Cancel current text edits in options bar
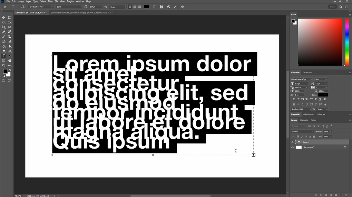Image resolution: width=352 pixels, height=197 pixels. click(x=169, y=7)
